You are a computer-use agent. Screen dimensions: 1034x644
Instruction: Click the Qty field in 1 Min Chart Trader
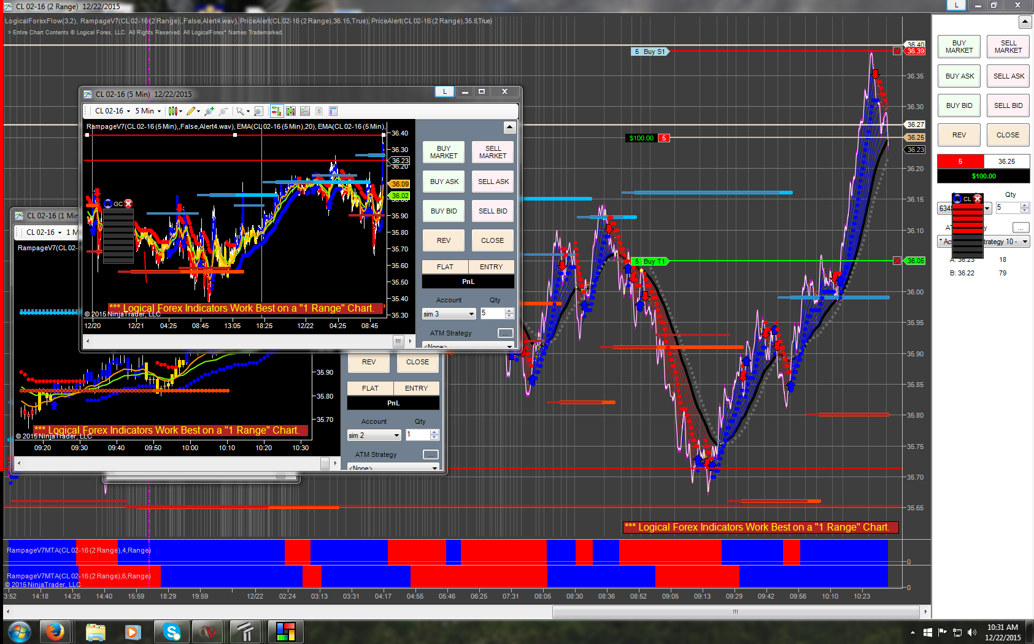(417, 435)
